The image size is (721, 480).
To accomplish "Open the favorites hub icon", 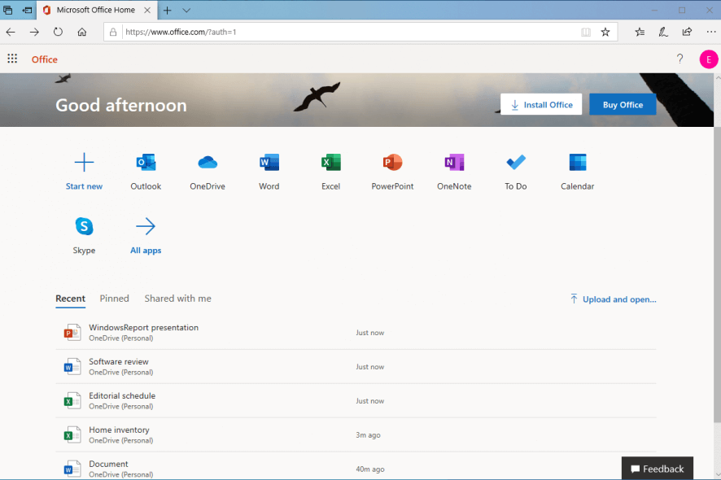I will tap(640, 32).
